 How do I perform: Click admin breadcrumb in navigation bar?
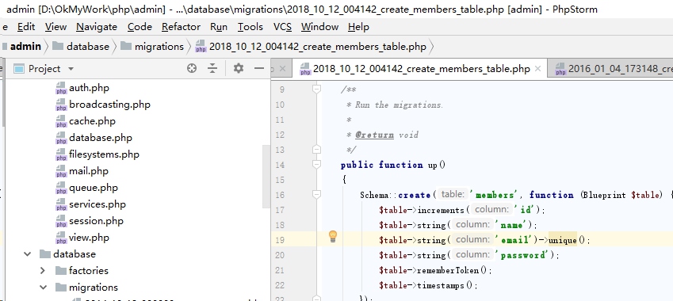(x=25, y=46)
